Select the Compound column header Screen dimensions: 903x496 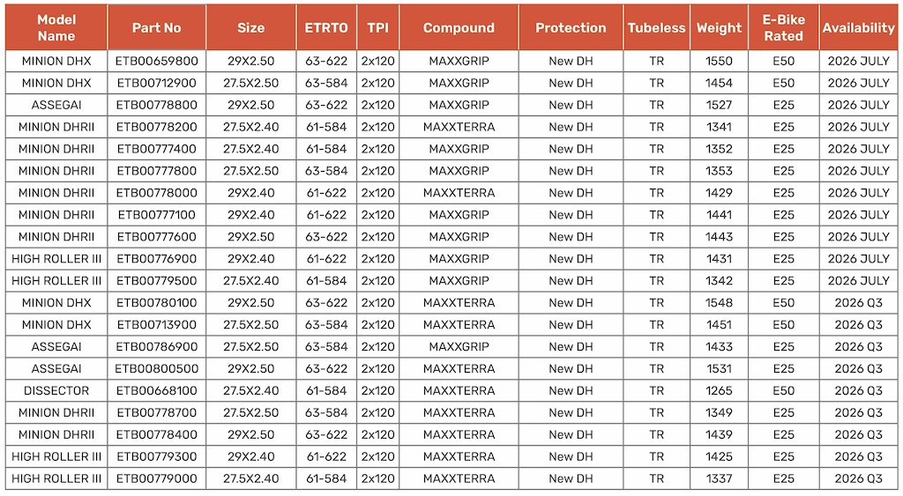pyautogui.click(x=459, y=27)
